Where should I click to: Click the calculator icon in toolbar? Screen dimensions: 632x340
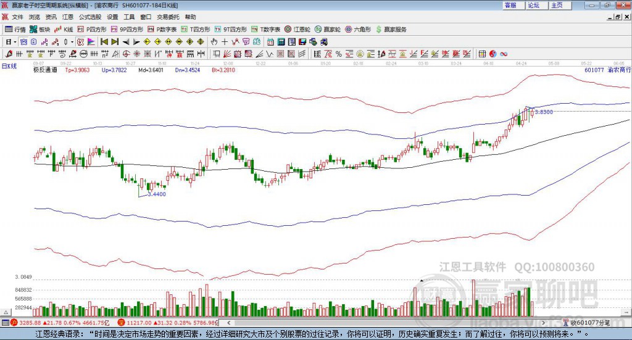point(281,42)
